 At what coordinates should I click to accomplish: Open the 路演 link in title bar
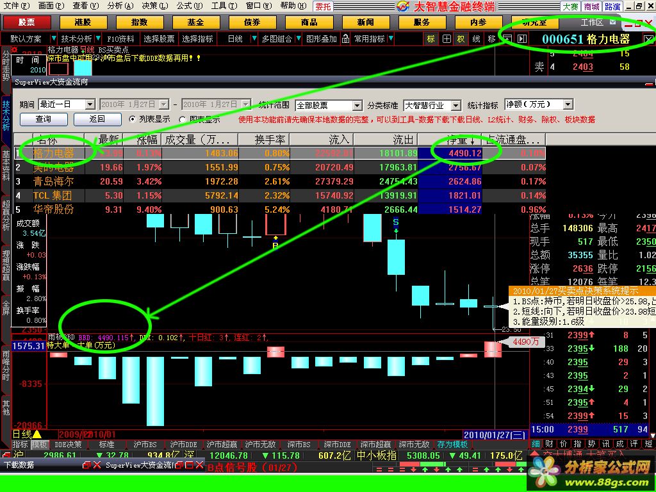612,6
